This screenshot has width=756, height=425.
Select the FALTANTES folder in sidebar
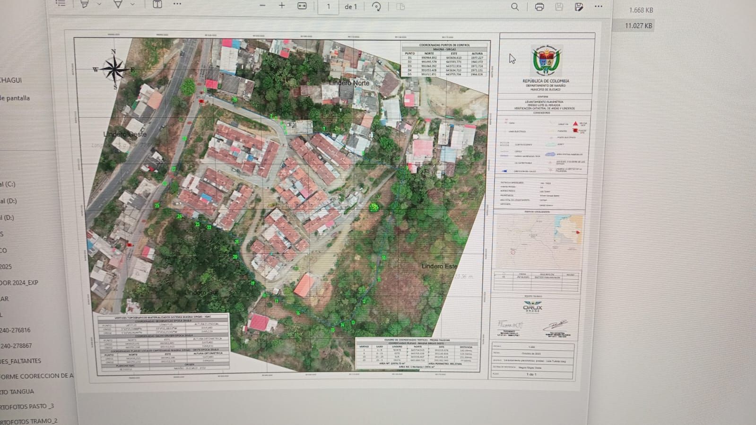click(21, 361)
